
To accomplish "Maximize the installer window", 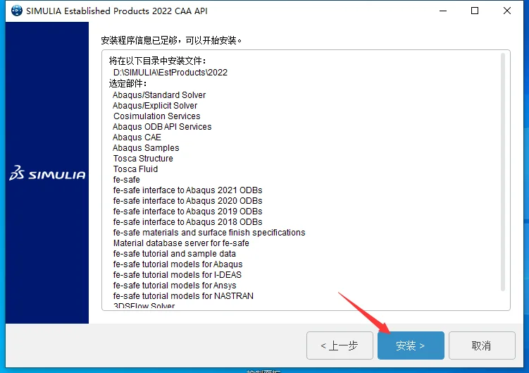I will [475, 11].
